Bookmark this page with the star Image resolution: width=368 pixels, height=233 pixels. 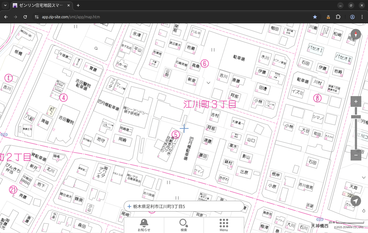pos(315,17)
